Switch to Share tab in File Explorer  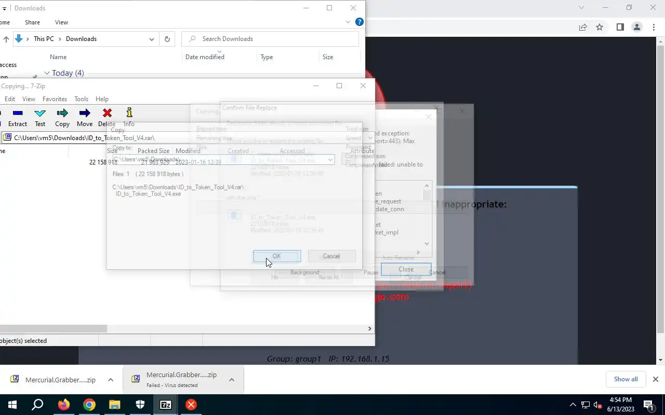[x=32, y=22]
